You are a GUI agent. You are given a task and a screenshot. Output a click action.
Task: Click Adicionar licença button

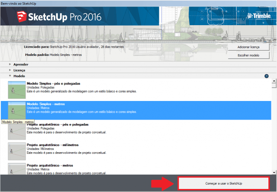(248, 47)
